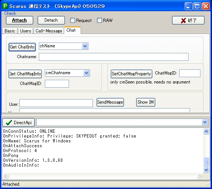
Task: Click the 'OnAttachSuccess' log line
Action: click(22, 146)
